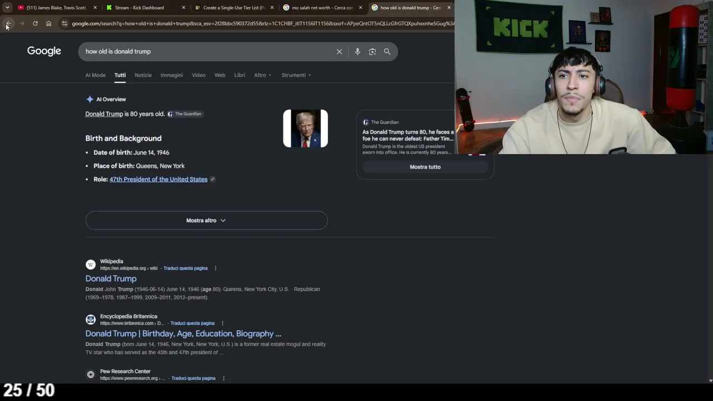This screenshot has height=401, width=713.
Task: Open the Create a Single-Use Tier List tab
Action: click(x=233, y=8)
